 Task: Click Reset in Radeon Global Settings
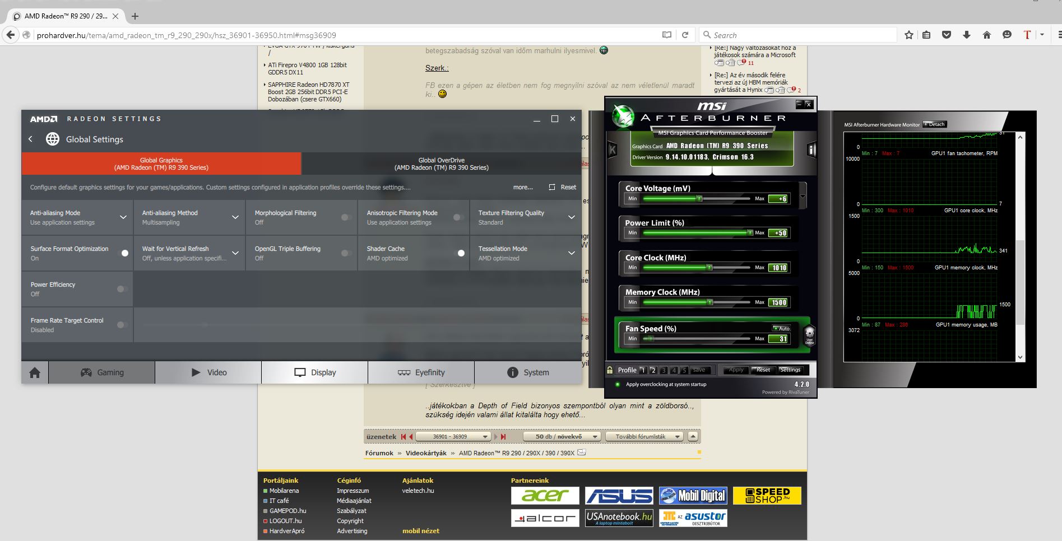[563, 187]
